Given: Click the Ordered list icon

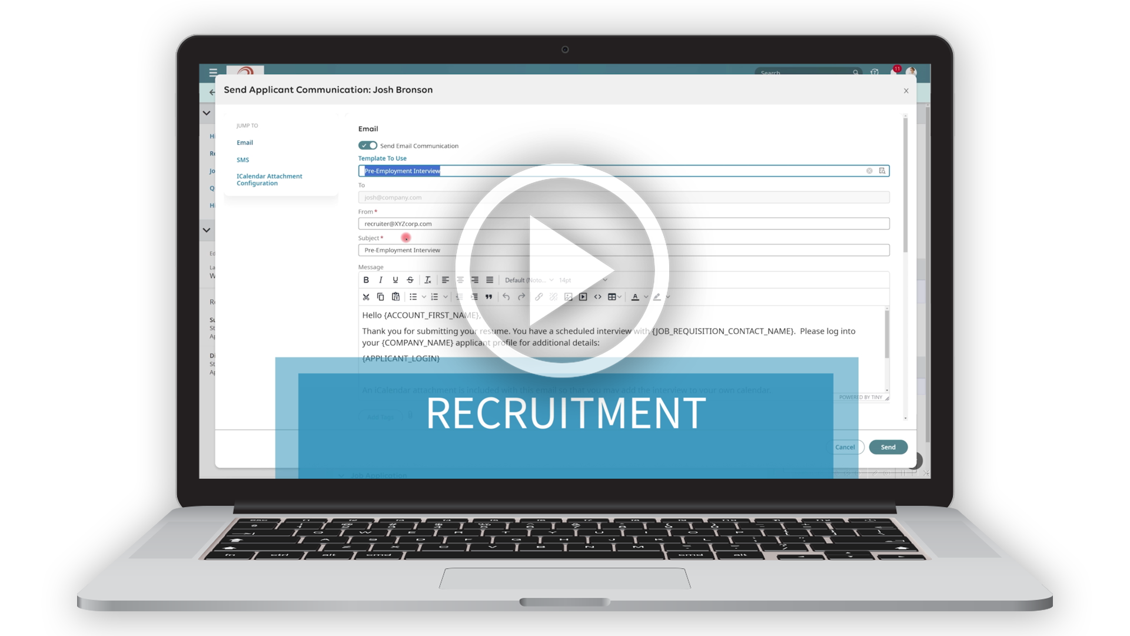Looking at the screenshot, I should tap(434, 297).
